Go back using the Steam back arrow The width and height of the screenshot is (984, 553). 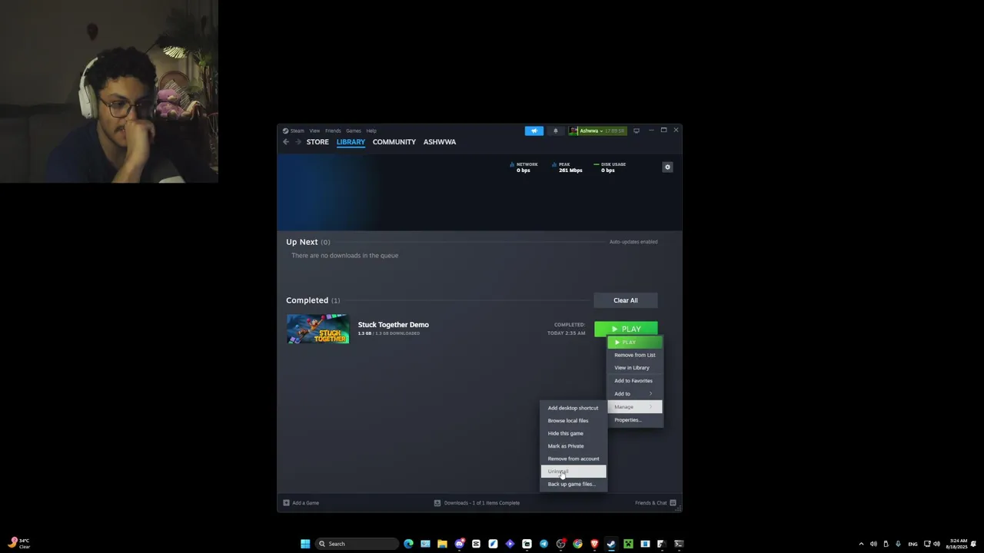286,142
